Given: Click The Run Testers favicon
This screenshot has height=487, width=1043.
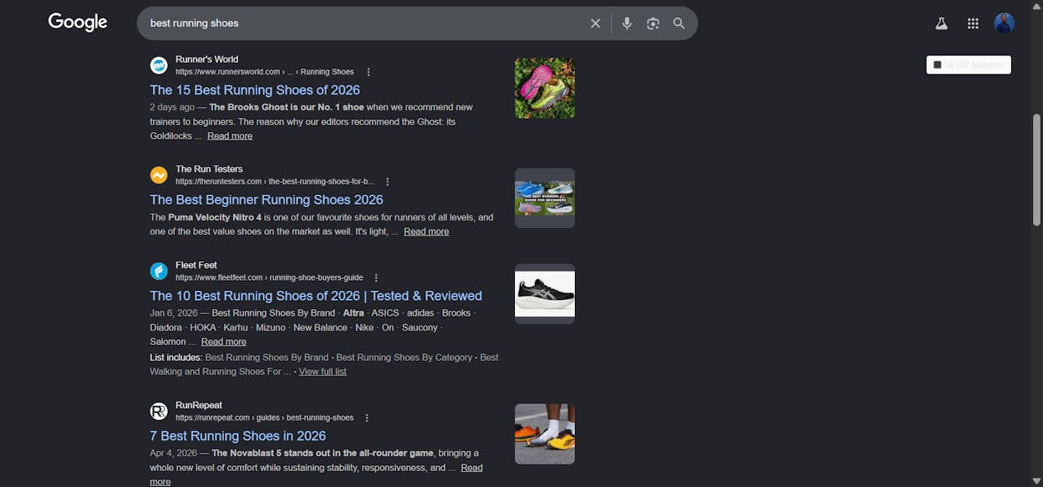Looking at the screenshot, I should 159,175.
